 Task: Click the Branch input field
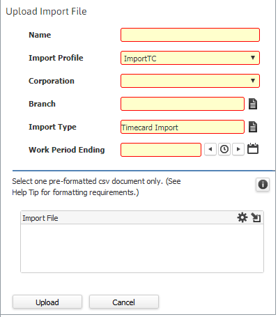(x=183, y=104)
